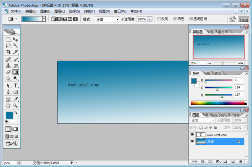Hide the 背景 layer
The width and height of the screenshot is (252, 167).
coord(192,141)
